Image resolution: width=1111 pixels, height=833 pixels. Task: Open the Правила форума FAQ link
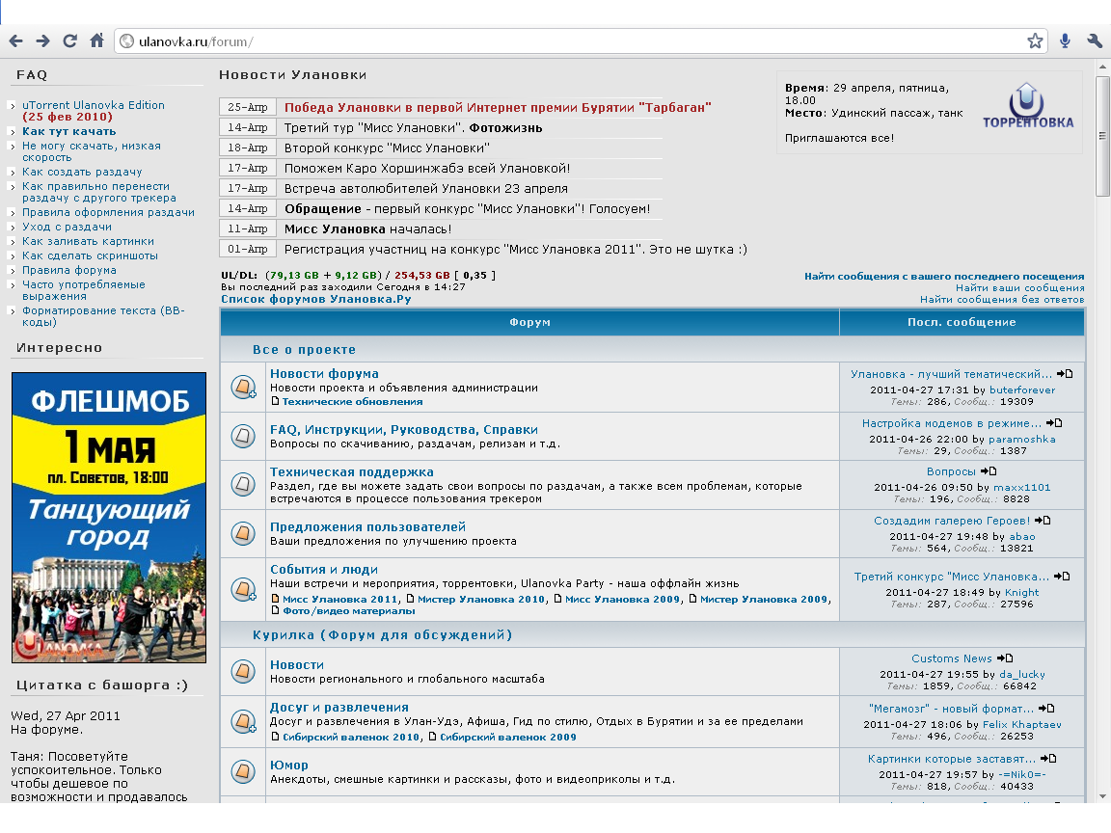point(68,271)
